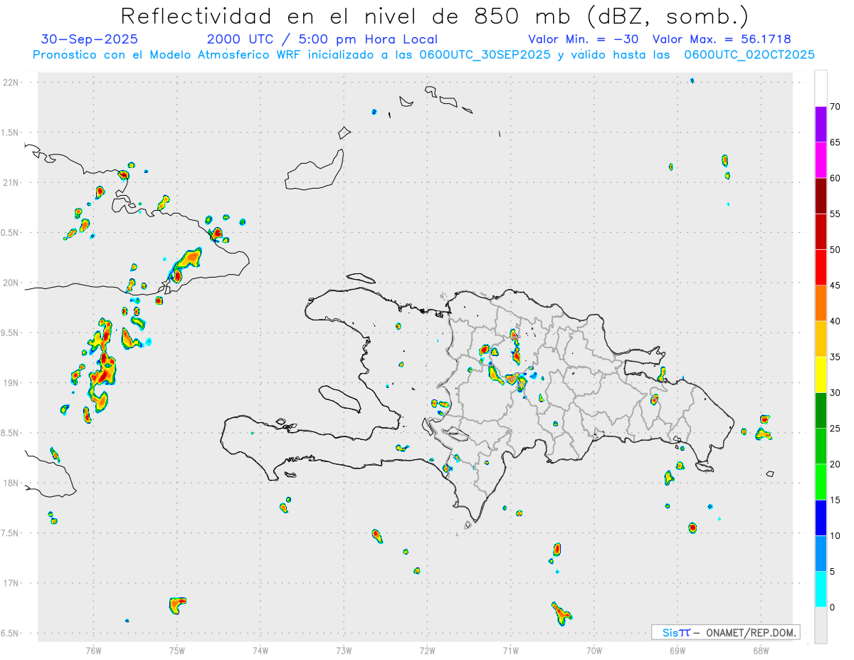Click the dark red 55-60 dBZ colorbar segment
Viewport: 854px width, 660px height.
click(821, 196)
